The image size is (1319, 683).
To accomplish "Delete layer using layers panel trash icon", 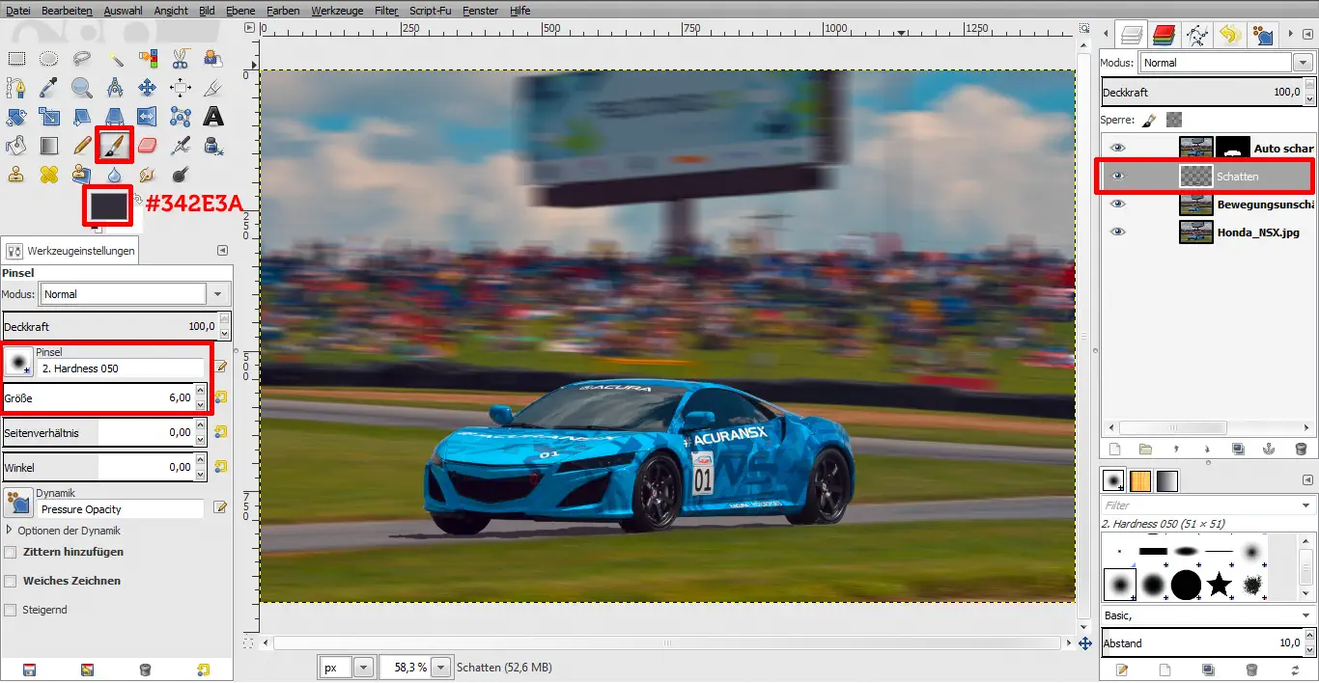I will point(1301,449).
